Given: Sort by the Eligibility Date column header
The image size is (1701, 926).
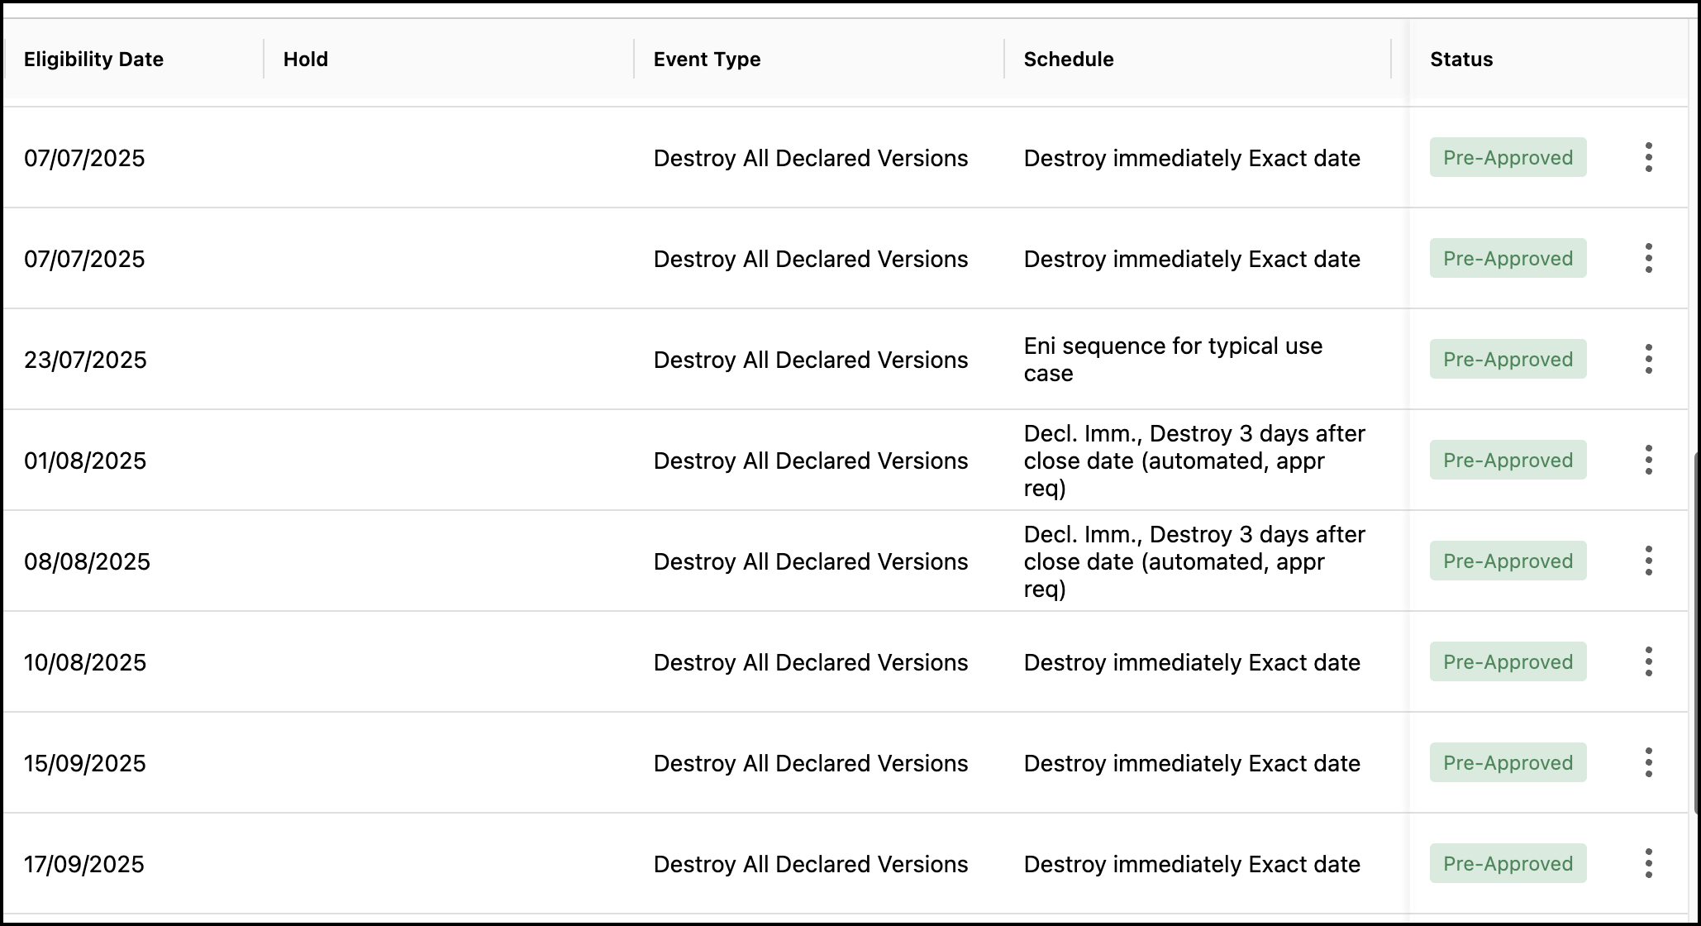Looking at the screenshot, I should 93,60.
